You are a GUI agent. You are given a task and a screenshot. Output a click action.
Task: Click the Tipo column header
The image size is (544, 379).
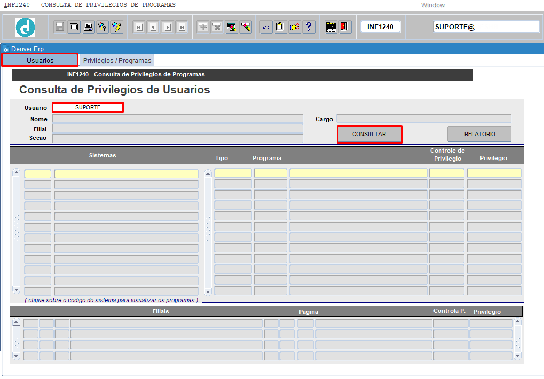222,158
